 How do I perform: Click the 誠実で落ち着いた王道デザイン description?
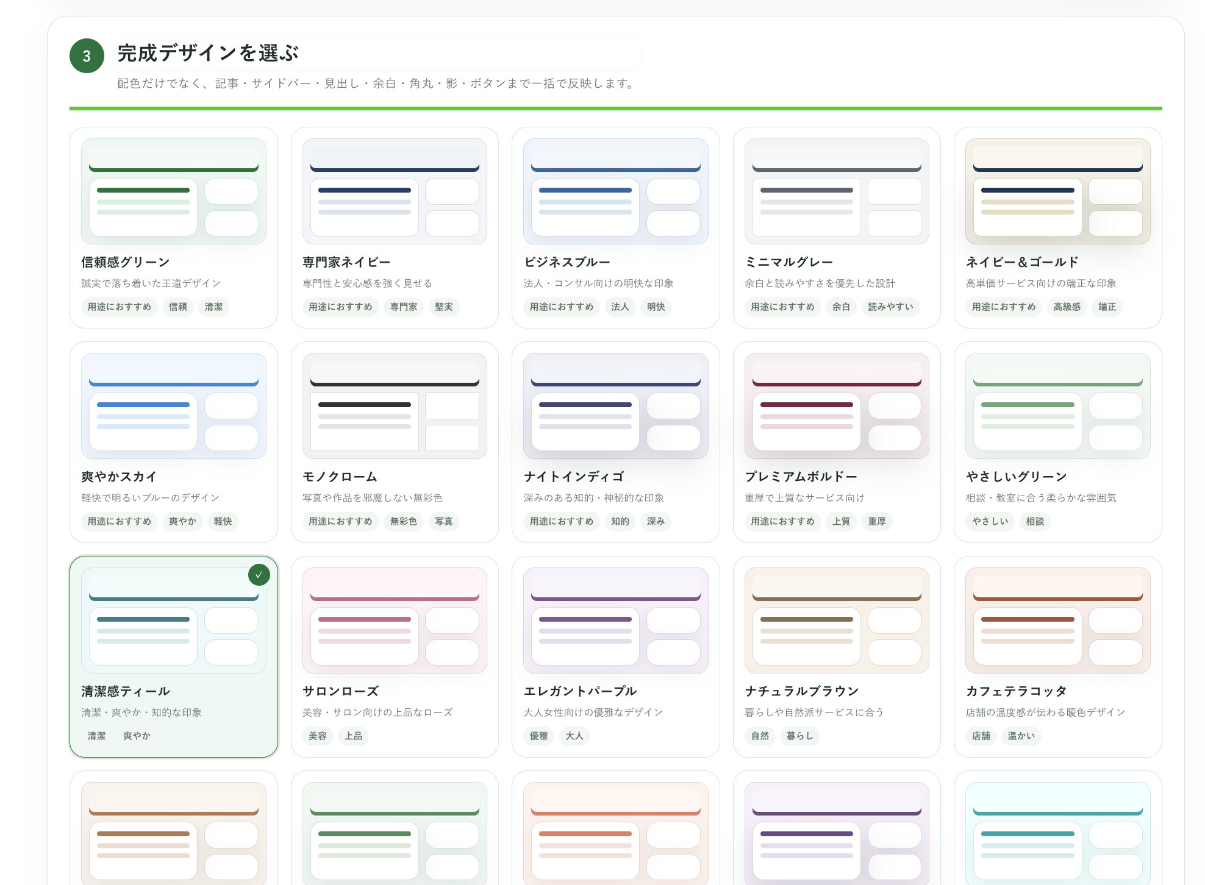click(151, 283)
